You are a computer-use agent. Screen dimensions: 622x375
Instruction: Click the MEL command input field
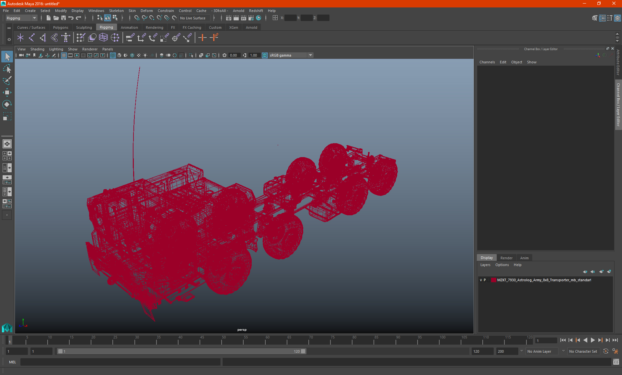pos(120,362)
